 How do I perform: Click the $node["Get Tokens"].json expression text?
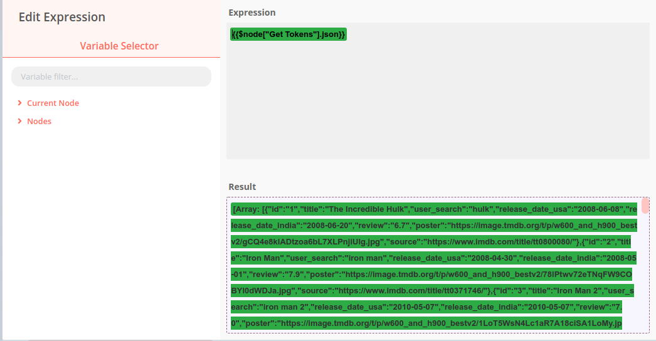pyautogui.click(x=288, y=34)
